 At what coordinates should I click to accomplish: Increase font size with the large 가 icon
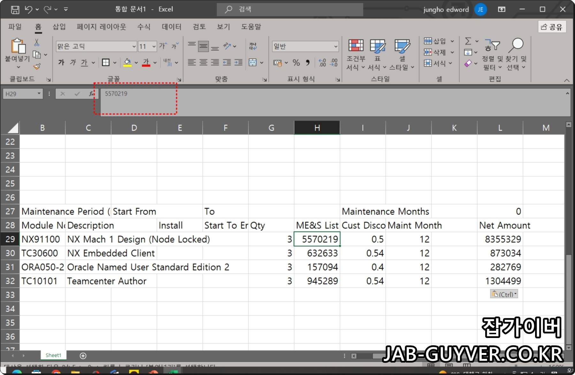tap(163, 46)
